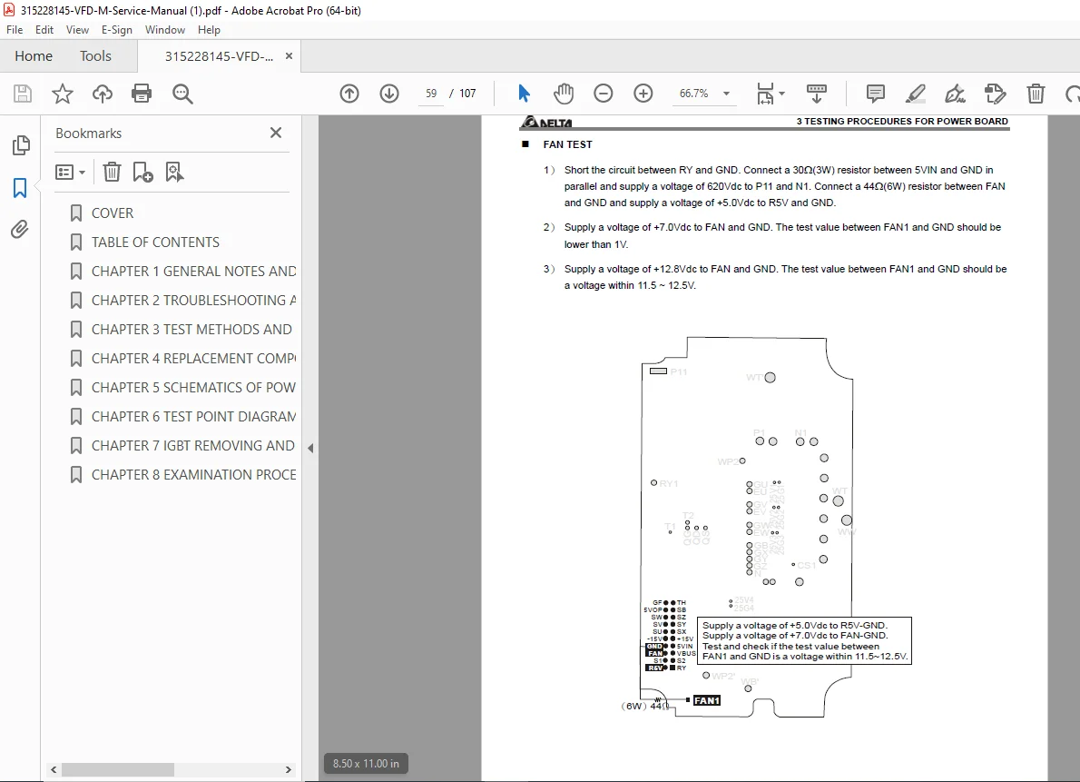Toggle the Bookmarks panel sidebar icon
1080x782 pixels.
(x=20, y=188)
